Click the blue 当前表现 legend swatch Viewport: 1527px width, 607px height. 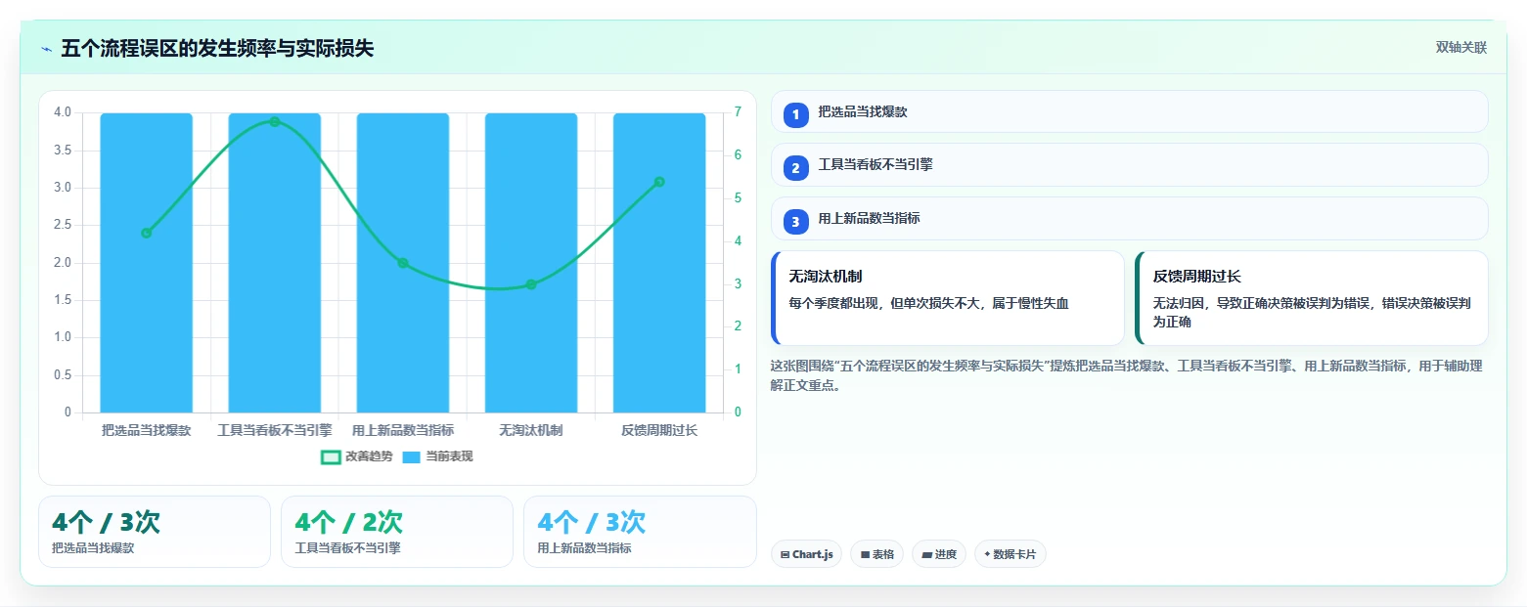tap(412, 456)
